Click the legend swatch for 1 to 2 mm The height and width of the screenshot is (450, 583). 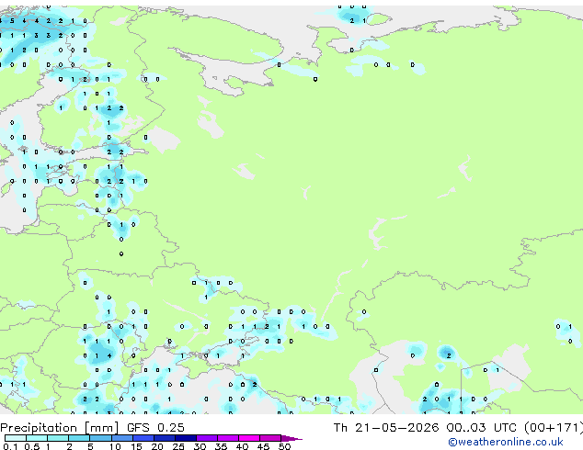coord(58,438)
